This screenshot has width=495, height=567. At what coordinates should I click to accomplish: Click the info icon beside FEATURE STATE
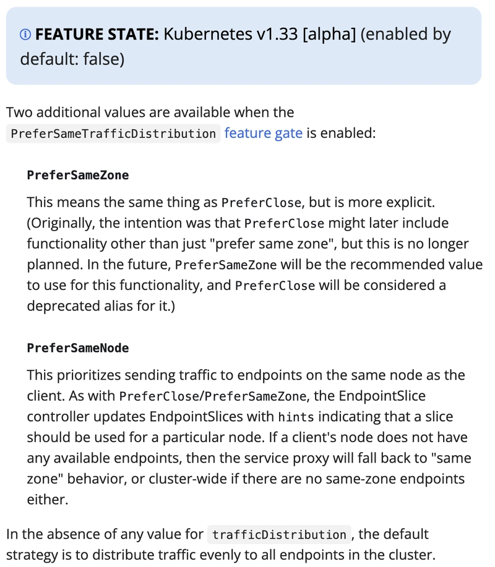click(x=25, y=35)
